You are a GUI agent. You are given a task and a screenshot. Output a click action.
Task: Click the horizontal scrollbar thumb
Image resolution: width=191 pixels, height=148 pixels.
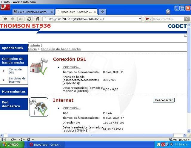[90, 135]
